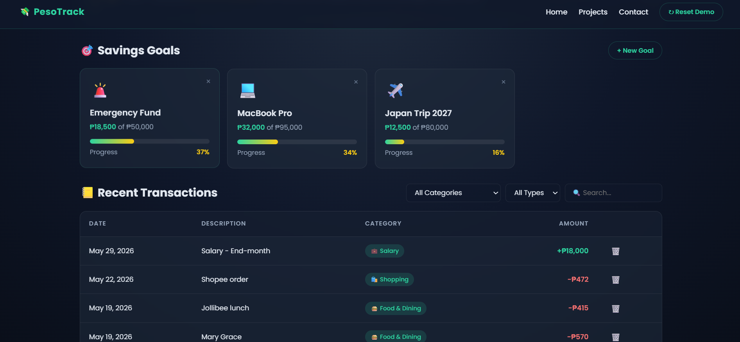Click the AMOUNT column header
Screen dimensions: 740x342
click(573, 224)
